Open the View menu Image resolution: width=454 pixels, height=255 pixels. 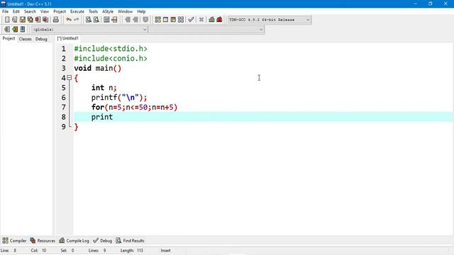[x=45, y=11]
